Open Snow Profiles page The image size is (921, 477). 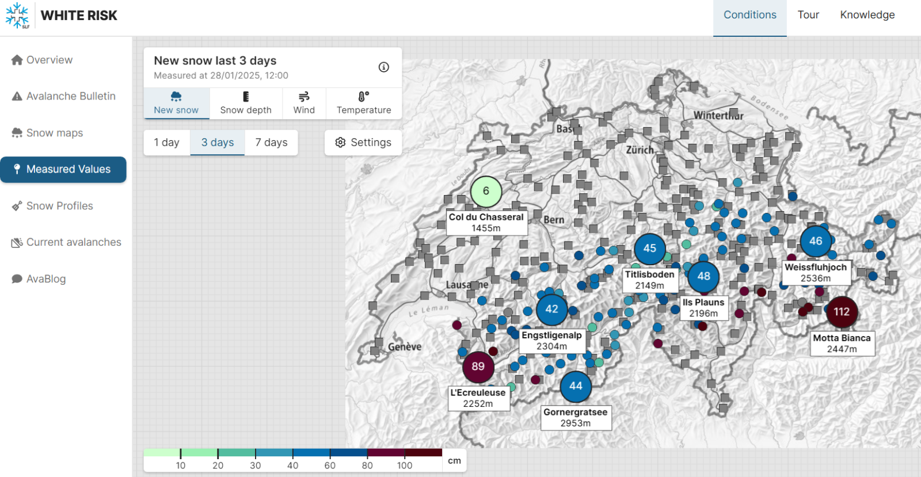pyautogui.click(x=63, y=206)
